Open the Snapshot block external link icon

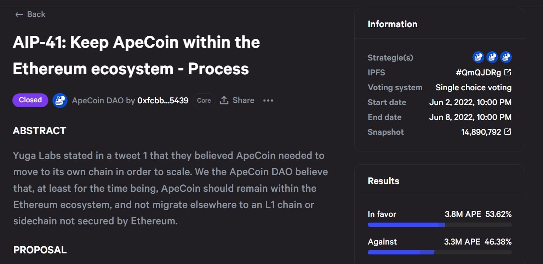tap(508, 132)
